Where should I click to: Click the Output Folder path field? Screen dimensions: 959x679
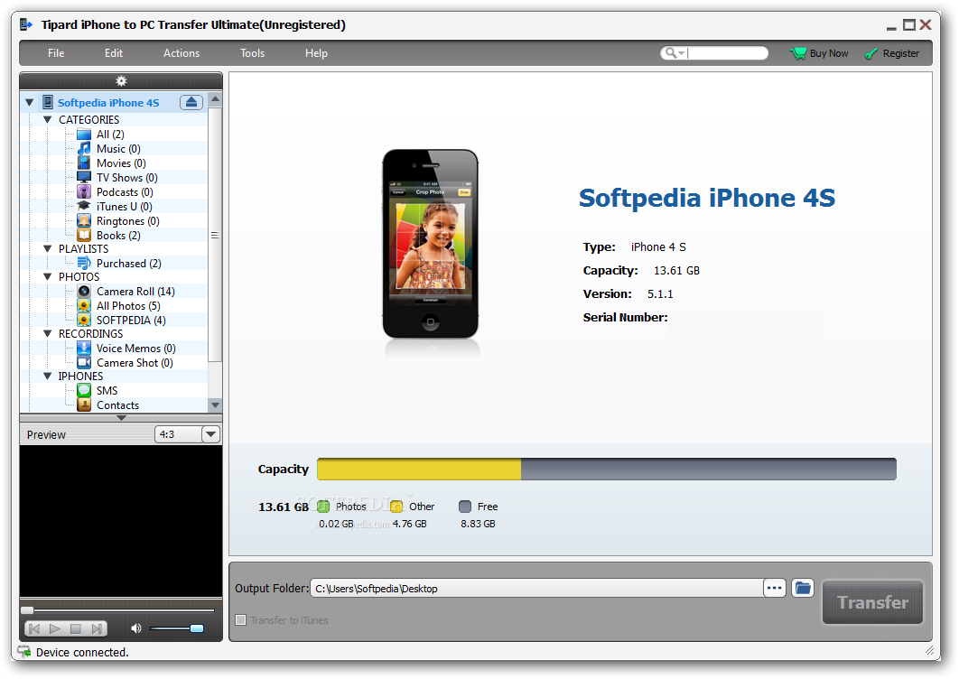[536, 589]
